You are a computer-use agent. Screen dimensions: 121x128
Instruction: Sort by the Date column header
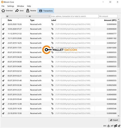point(10,20)
